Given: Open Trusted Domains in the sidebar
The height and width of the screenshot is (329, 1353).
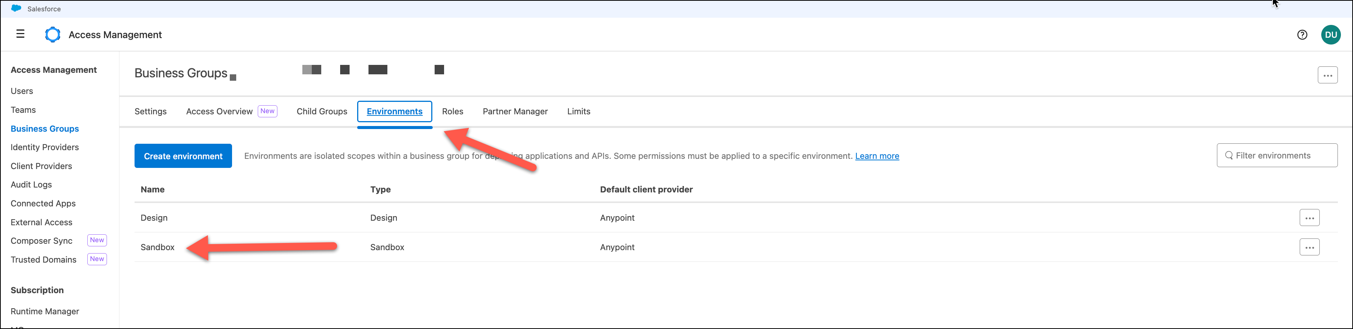Looking at the screenshot, I should [x=43, y=259].
